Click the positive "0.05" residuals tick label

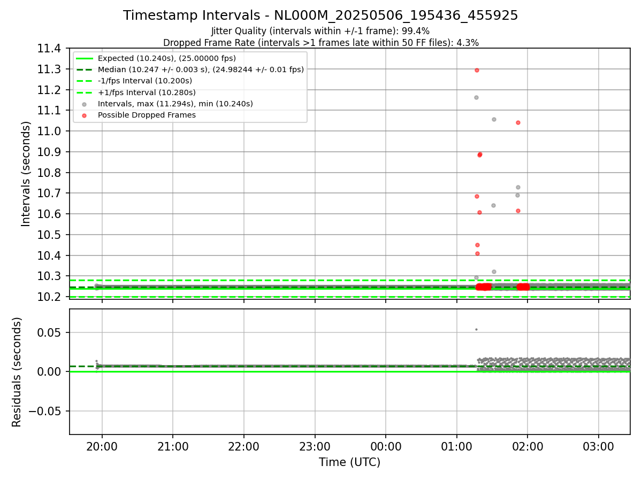[x=50, y=332]
